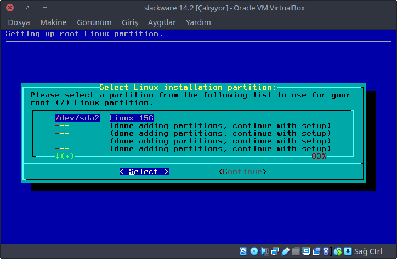Click the virtualization features V icon
397x259 pixels.
pyautogui.click(x=326, y=251)
